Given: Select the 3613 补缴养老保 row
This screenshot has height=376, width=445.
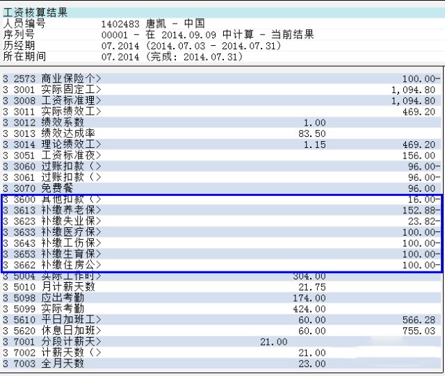Looking at the screenshot, I should coord(71,210).
